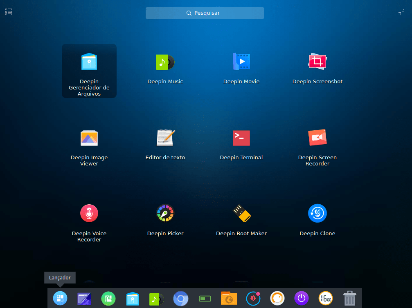412x308 pixels.
Task: Click the purple power button in dock
Action: tap(302, 298)
